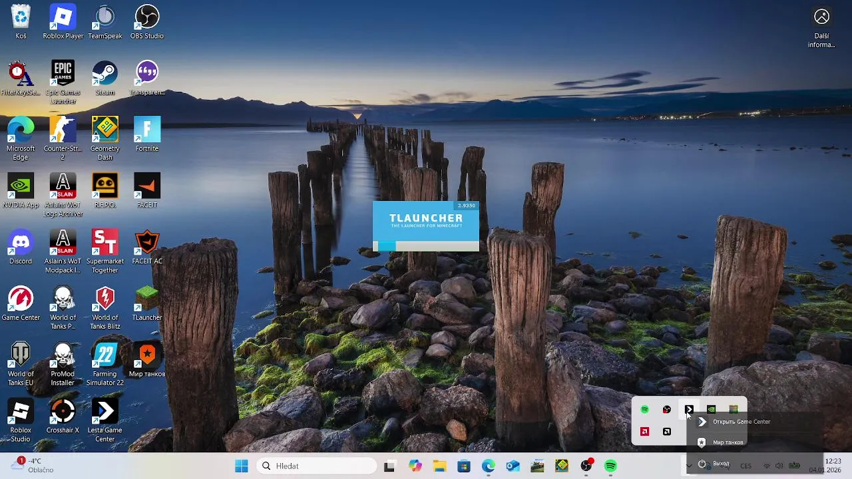
Task: Click the FilterKeysSetter desktop icon
Action: [x=21, y=79]
